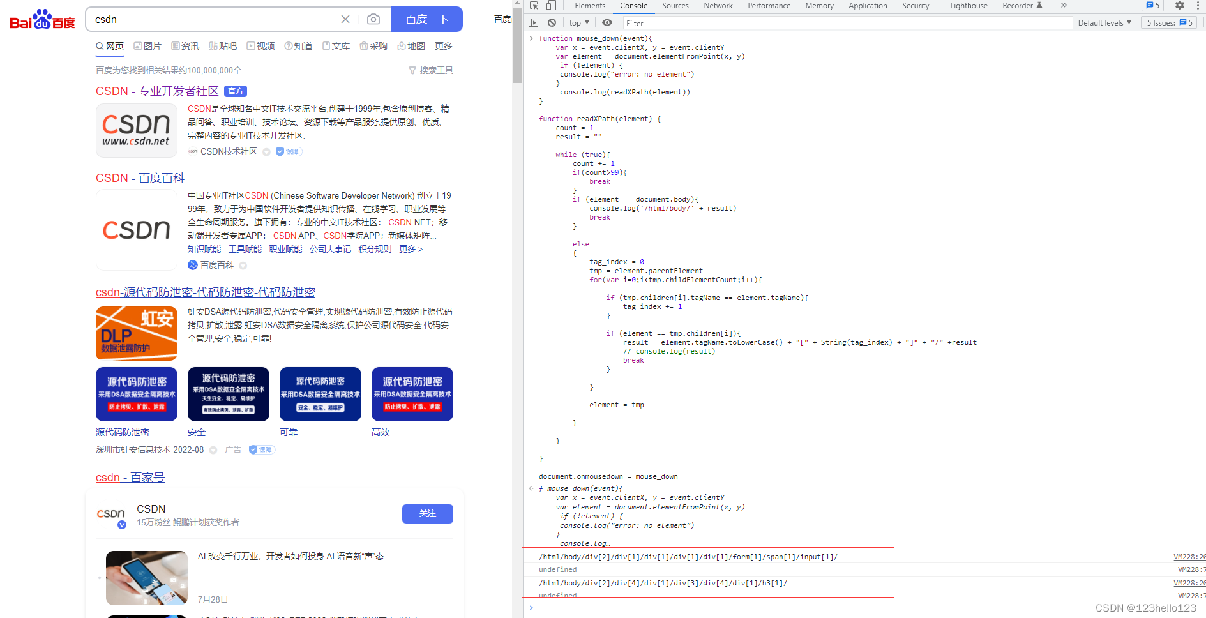Click the guarantee shield badge under CSDN community
This screenshot has height=618, width=1206.
pos(289,151)
